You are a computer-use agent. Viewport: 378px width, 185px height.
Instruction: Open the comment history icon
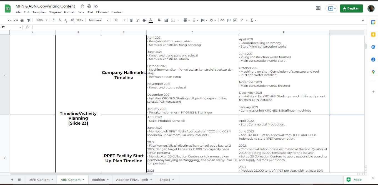click(x=318, y=8)
